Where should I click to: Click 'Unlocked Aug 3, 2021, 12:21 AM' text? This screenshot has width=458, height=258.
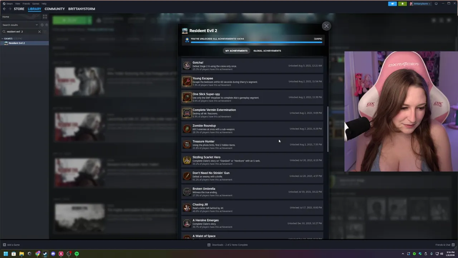click(x=305, y=66)
